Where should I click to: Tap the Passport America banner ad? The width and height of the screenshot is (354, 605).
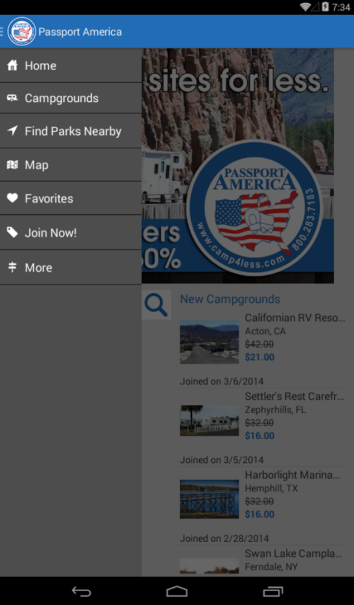(238, 166)
